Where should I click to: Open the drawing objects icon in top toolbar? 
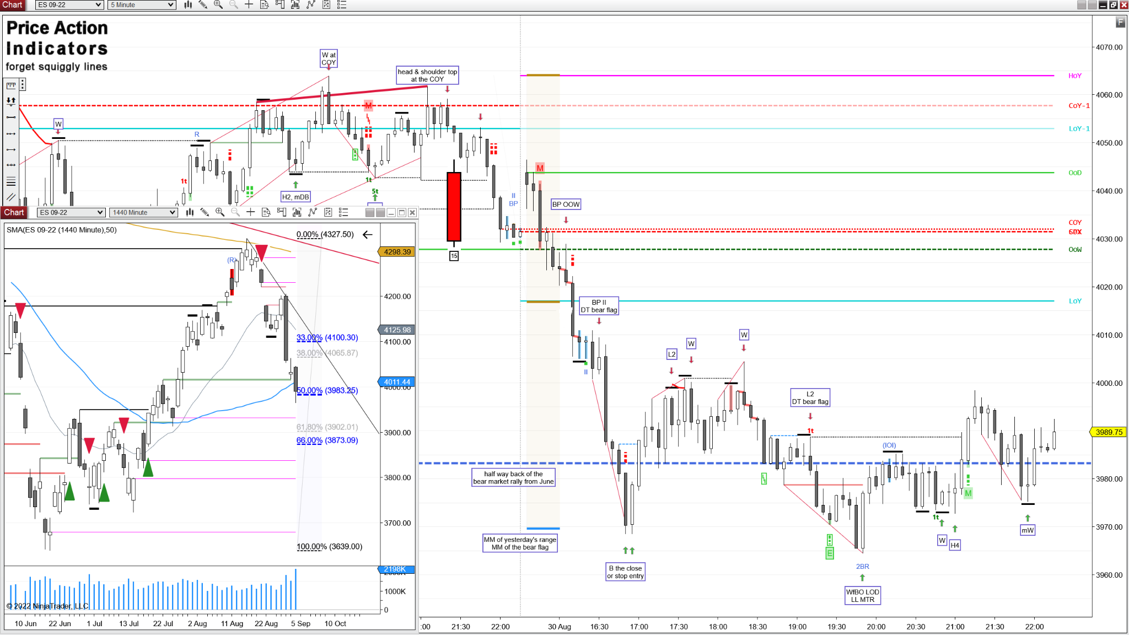[x=326, y=5]
